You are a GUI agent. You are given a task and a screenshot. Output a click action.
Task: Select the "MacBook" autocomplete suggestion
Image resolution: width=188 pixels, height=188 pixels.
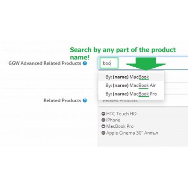[131, 77]
